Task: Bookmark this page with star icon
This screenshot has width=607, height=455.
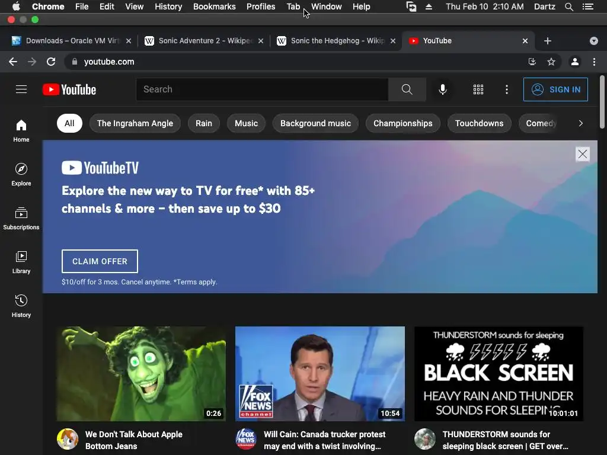Action: [x=551, y=62]
